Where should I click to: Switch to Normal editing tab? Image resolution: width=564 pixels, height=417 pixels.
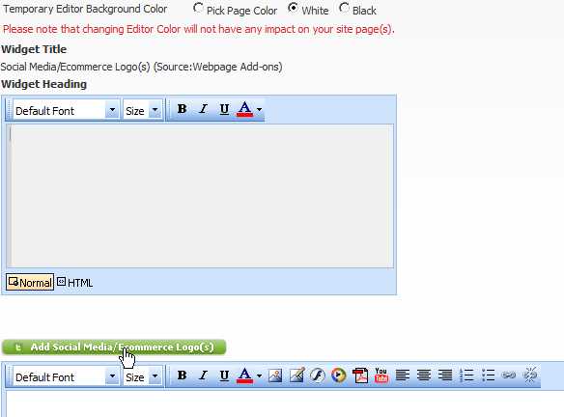tap(30, 282)
